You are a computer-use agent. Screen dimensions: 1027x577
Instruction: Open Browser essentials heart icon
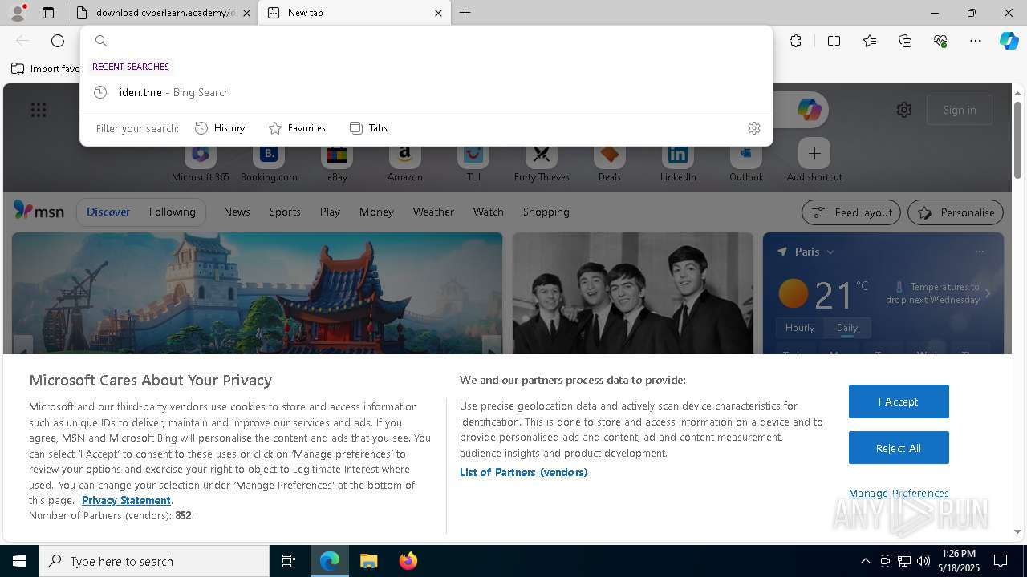pyautogui.click(x=940, y=41)
